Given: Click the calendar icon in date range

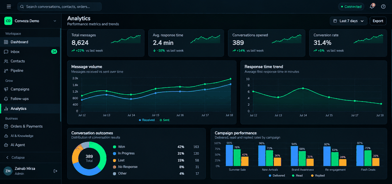Looking at the screenshot, I should pos(335,21).
